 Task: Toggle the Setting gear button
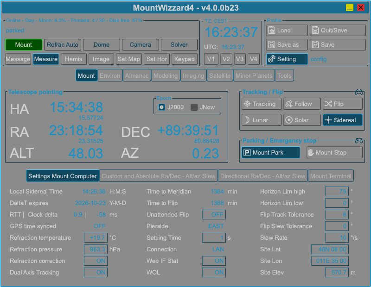point(287,59)
